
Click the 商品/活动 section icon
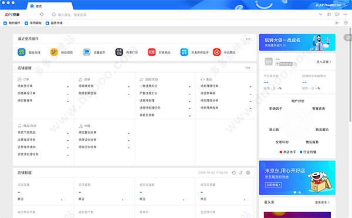click(19, 126)
